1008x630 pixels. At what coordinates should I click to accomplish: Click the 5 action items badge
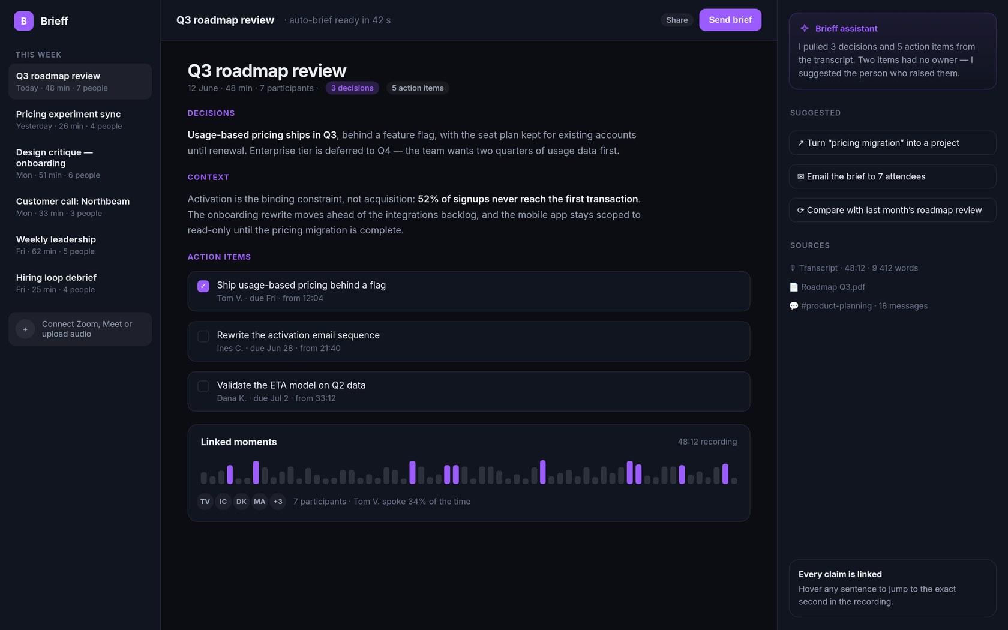418,88
